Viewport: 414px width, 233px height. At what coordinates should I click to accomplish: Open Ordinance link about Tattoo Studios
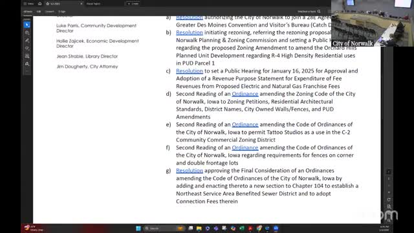tap(245, 124)
